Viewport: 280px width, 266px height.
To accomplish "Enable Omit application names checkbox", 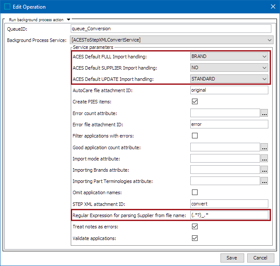I will (x=195, y=192).
